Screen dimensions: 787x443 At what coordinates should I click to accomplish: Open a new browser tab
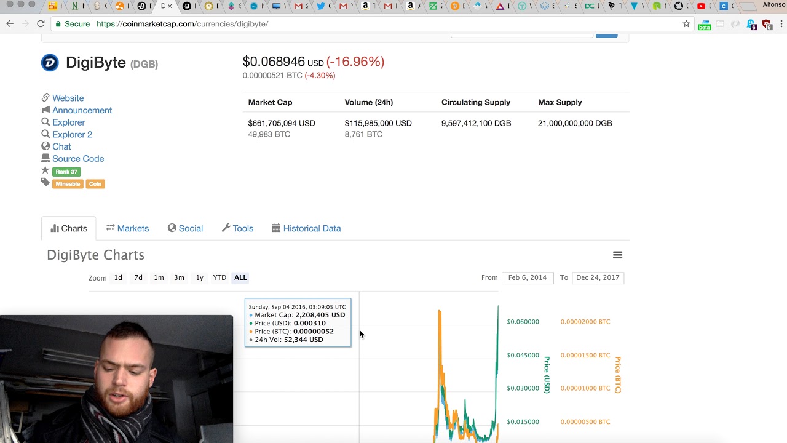pyautogui.click(x=747, y=7)
